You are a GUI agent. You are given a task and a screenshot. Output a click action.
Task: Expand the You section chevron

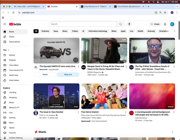8,50
